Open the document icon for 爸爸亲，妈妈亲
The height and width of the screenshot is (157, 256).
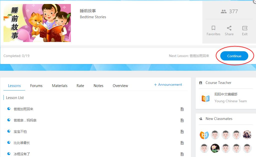(x=182, y=120)
